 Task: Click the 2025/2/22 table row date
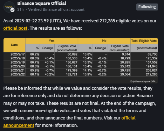[18, 74]
